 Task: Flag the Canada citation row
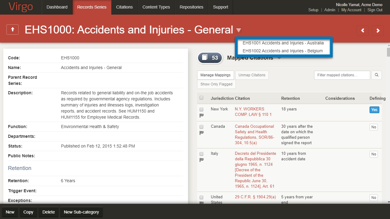pos(201,133)
